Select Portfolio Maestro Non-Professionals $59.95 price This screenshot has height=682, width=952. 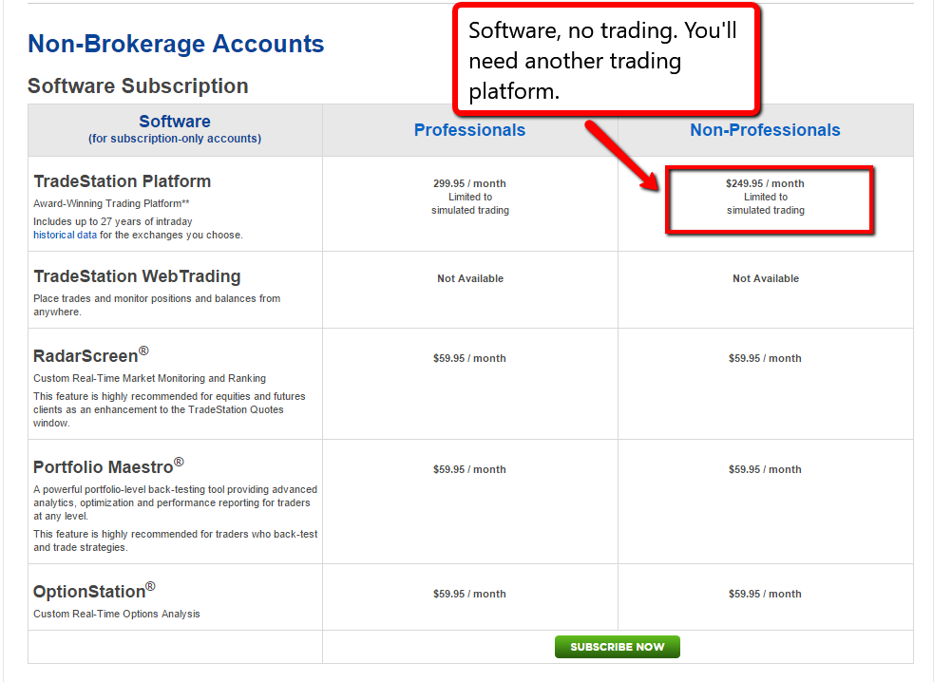pos(765,469)
